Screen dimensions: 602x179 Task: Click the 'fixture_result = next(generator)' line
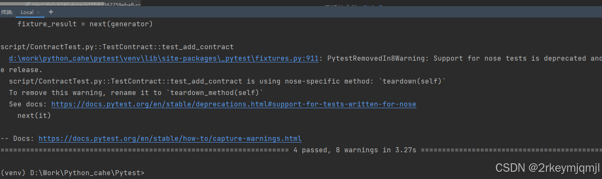[x=85, y=24]
